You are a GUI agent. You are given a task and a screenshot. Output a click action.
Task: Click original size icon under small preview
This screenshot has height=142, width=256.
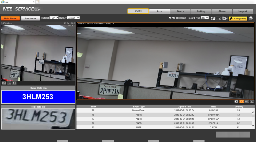(4, 83)
